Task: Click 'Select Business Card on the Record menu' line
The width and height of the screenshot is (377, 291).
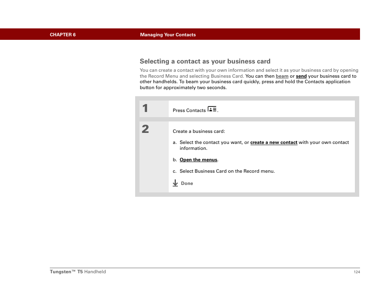Action: point(227,171)
